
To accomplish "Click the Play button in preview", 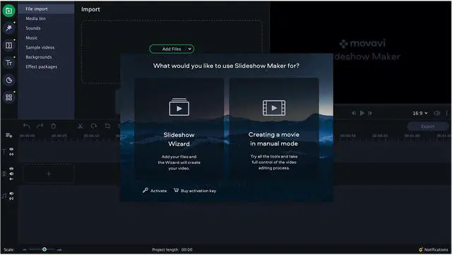I will [362, 113].
